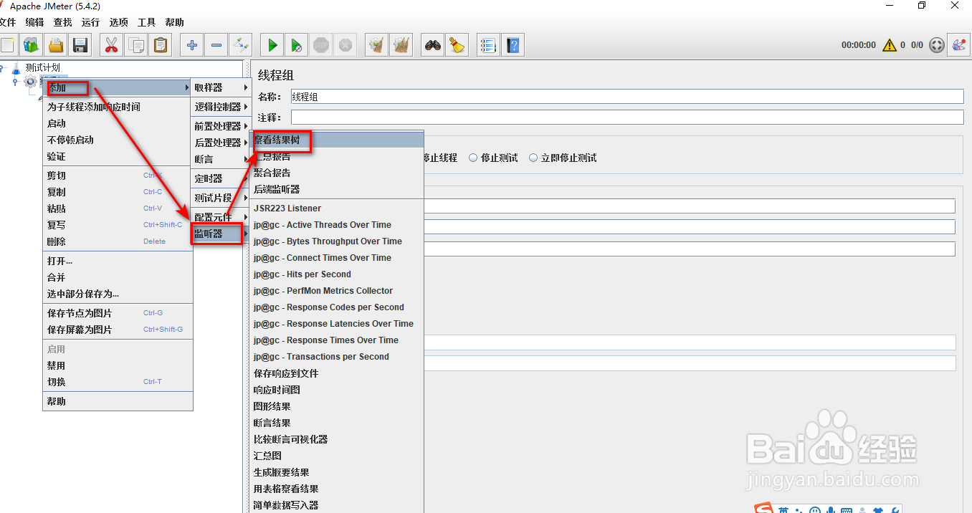Click the 测试计划 tree item
This screenshot has width=972, height=513.
[x=42, y=67]
